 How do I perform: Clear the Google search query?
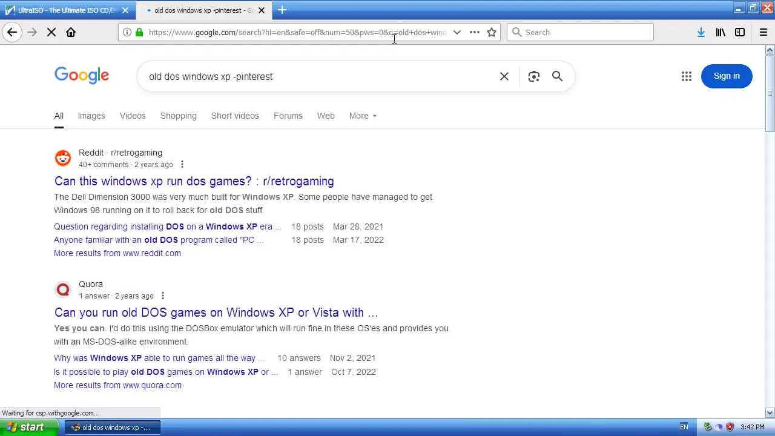pyautogui.click(x=504, y=76)
